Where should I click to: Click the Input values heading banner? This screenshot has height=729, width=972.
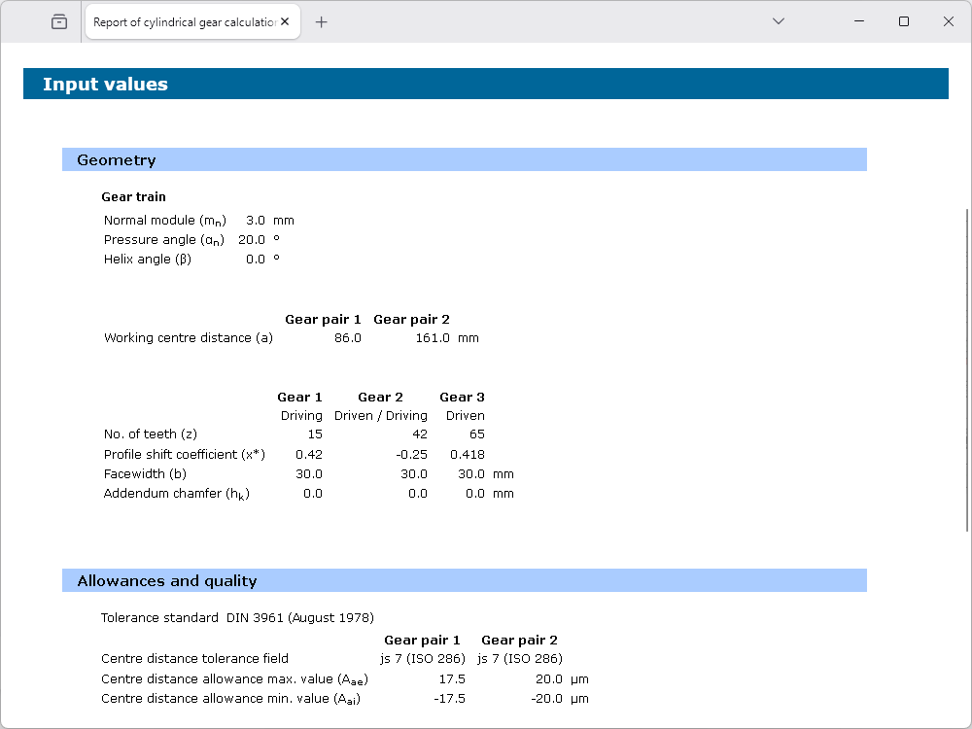(105, 85)
